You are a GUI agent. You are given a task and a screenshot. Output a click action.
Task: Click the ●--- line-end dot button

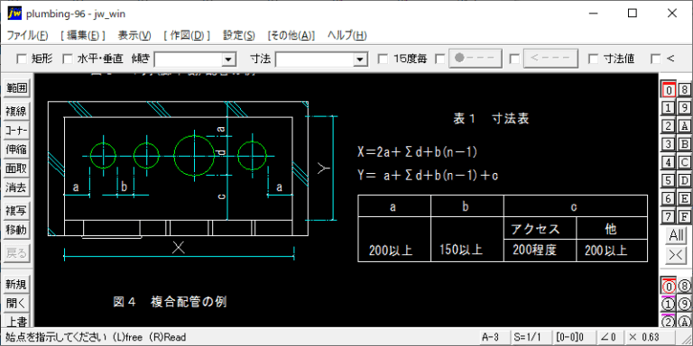(476, 59)
